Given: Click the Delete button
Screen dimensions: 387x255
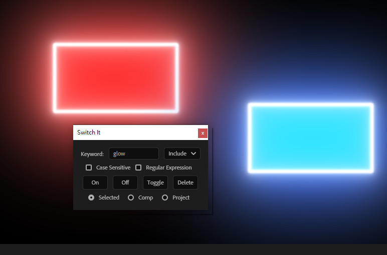Looking at the screenshot, I should 185,182.
